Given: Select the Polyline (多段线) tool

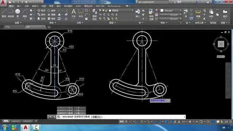Looking at the screenshot, I should tap(11, 13).
